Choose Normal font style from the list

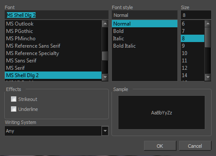click(144, 24)
